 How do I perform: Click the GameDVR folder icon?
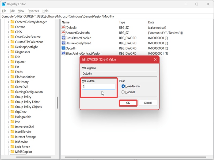[12, 87]
